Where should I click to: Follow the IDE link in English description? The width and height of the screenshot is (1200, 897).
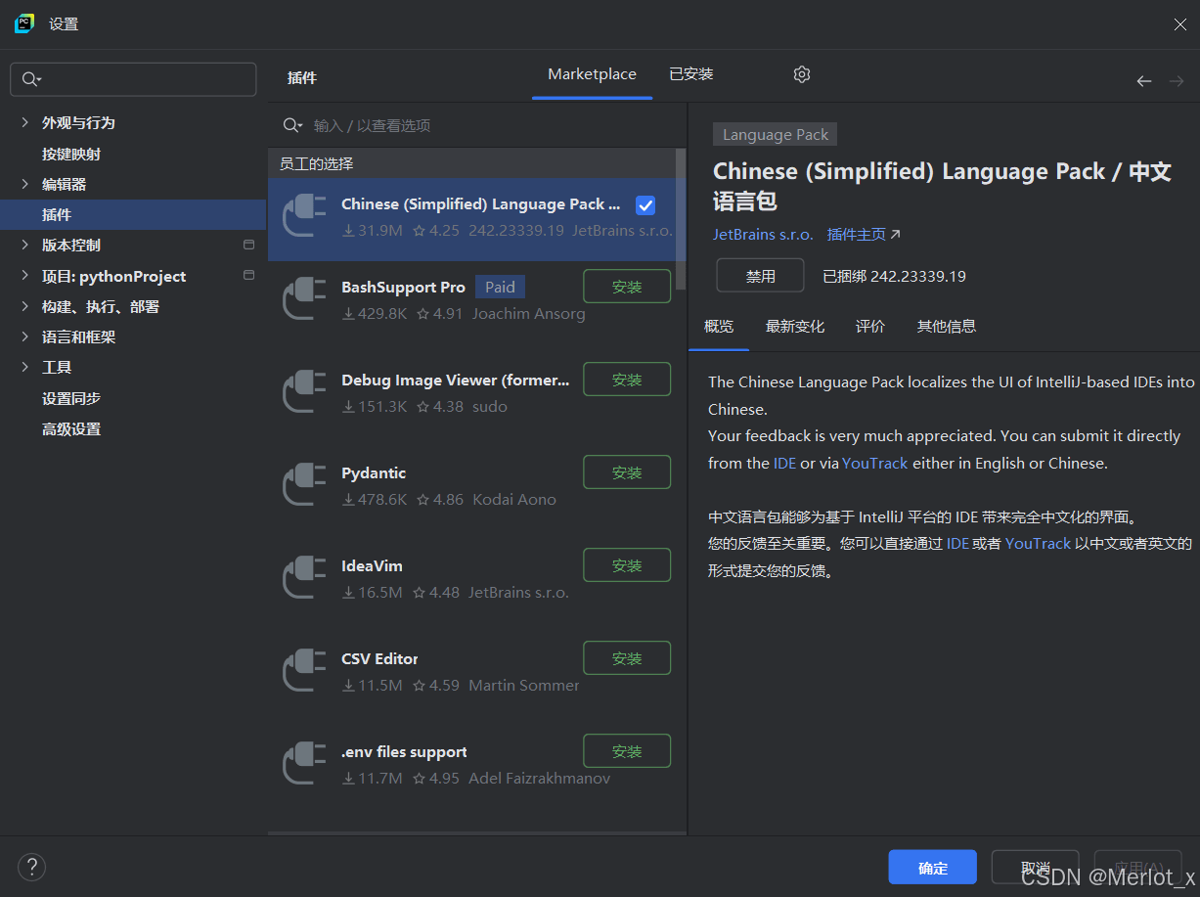(x=785, y=463)
